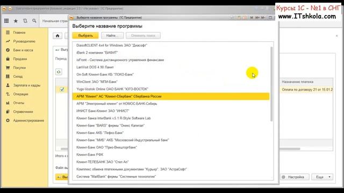The width and height of the screenshot is (344, 193).
Task: Click Главное icon in sidebar
Action: pos(8,32)
